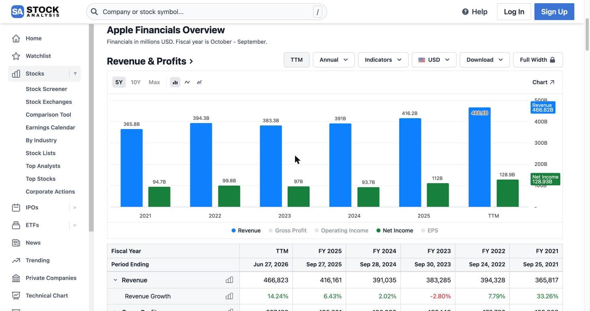The height and width of the screenshot is (311, 590).
Task: Open By Industry sidebar link
Action: [x=41, y=140]
